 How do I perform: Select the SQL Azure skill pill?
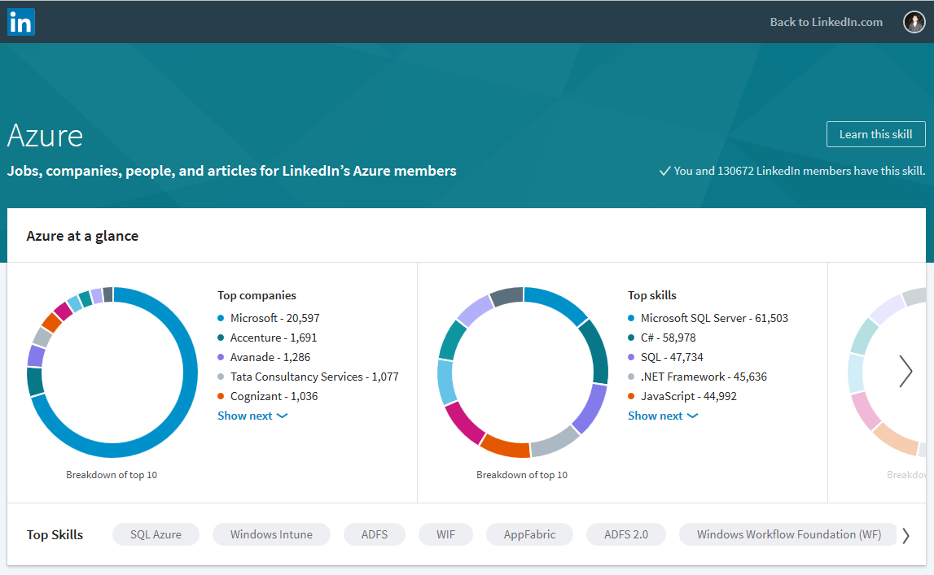click(x=156, y=534)
